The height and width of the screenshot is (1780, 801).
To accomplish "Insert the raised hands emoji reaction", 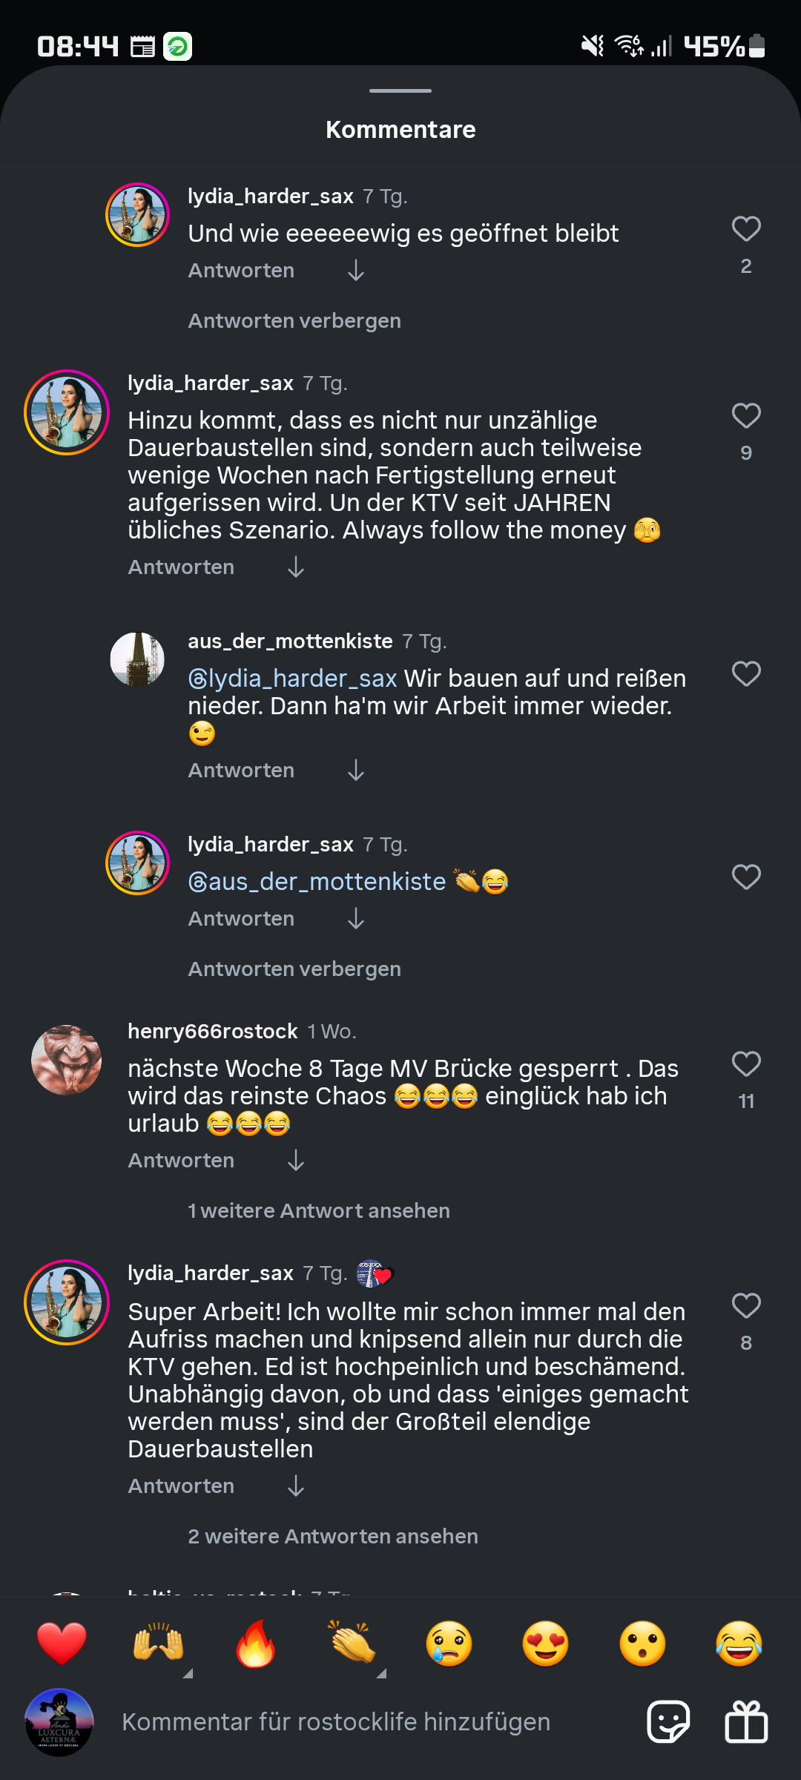I will [159, 1644].
